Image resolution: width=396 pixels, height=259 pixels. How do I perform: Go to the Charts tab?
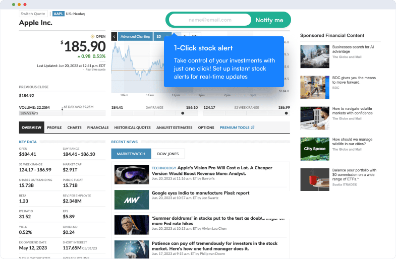(x=74, y=127)
